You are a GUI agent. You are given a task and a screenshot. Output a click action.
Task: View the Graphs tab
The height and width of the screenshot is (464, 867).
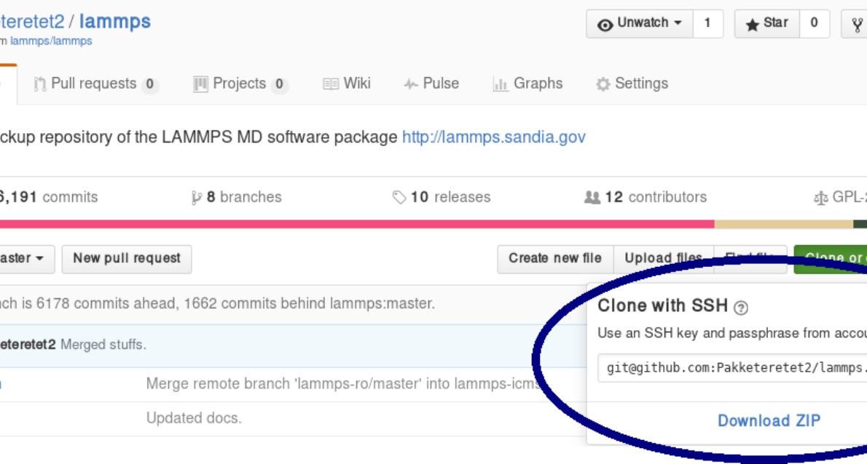[x=527, y=84]
